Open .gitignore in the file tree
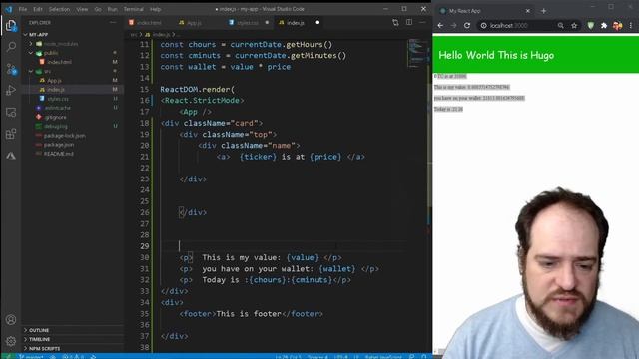 coord(56,117)
